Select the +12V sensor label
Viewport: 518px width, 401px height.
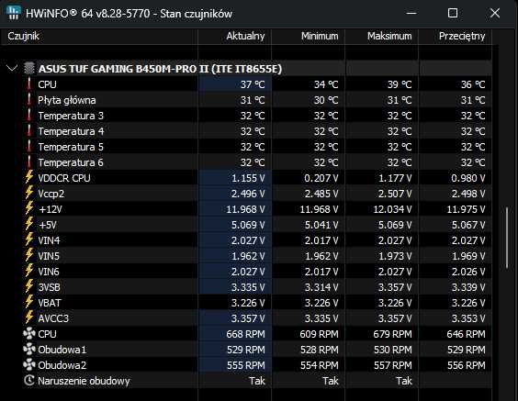(51, 209)
